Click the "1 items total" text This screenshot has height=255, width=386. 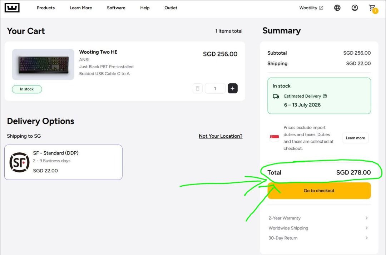[x=229, y=31]
